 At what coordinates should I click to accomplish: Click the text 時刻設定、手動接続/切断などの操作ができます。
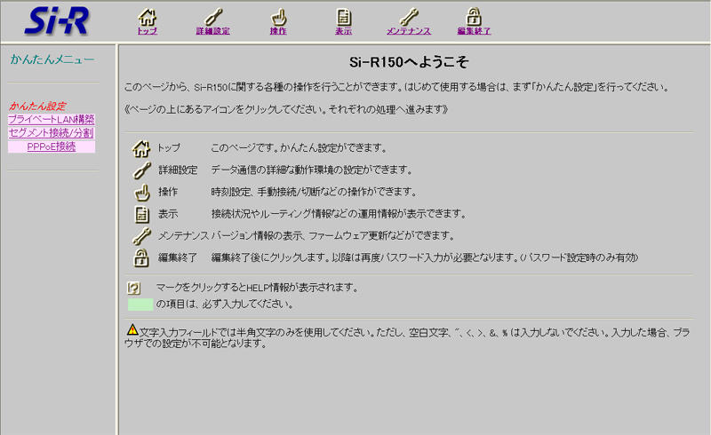tap(314, 192)
